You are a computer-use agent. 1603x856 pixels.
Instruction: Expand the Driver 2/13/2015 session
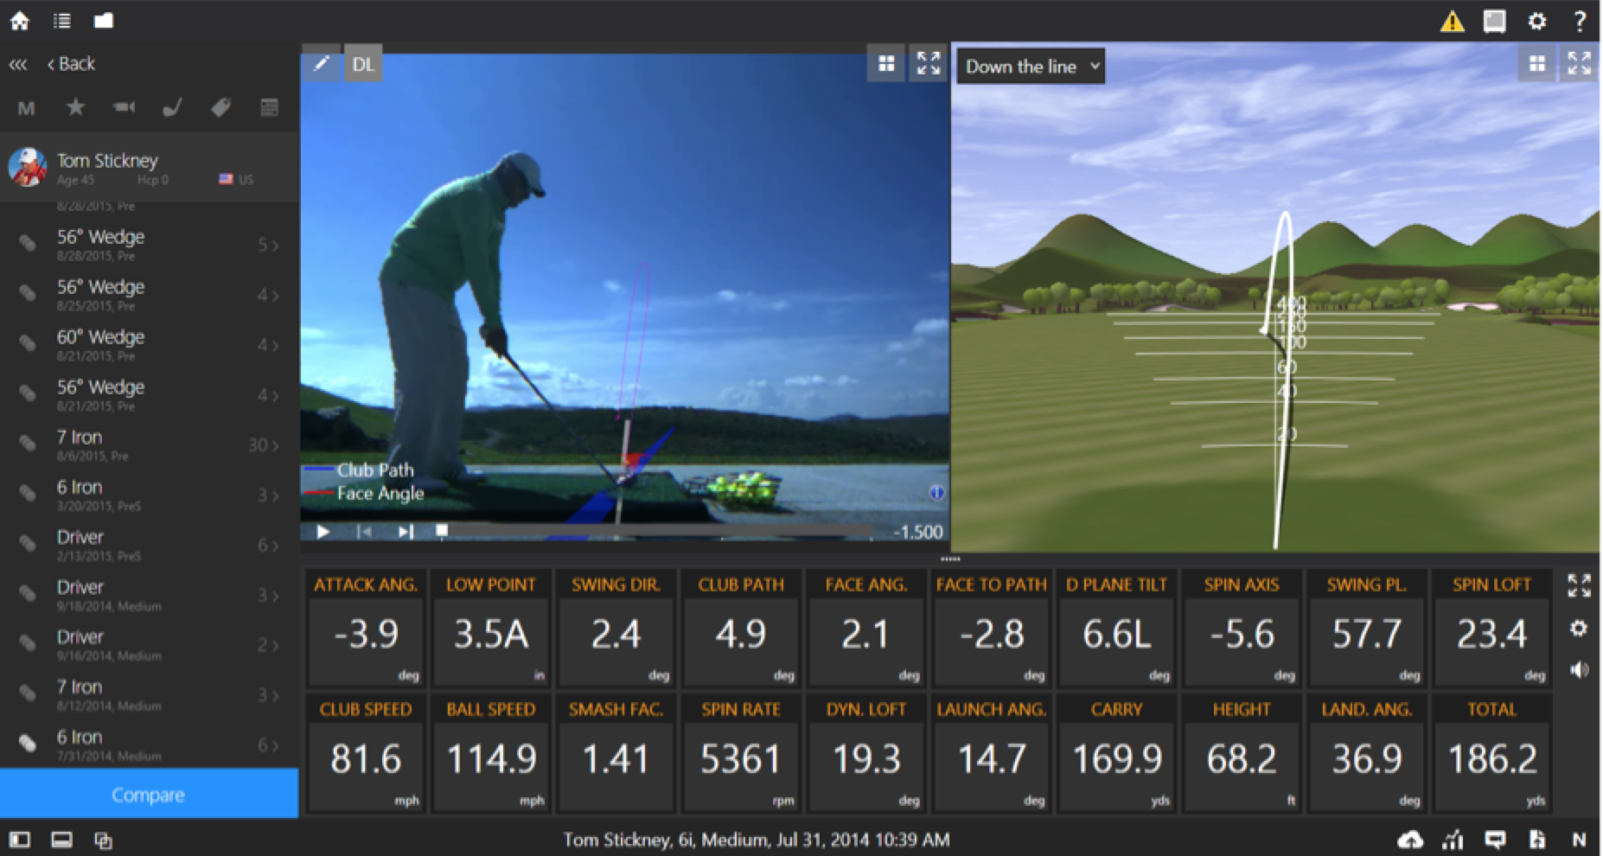(x=150, y=546)
